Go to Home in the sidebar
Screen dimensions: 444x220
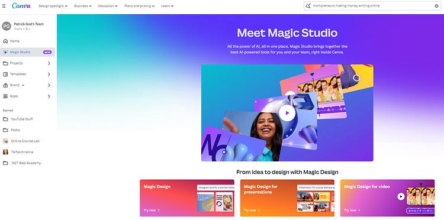coord(28,41)
